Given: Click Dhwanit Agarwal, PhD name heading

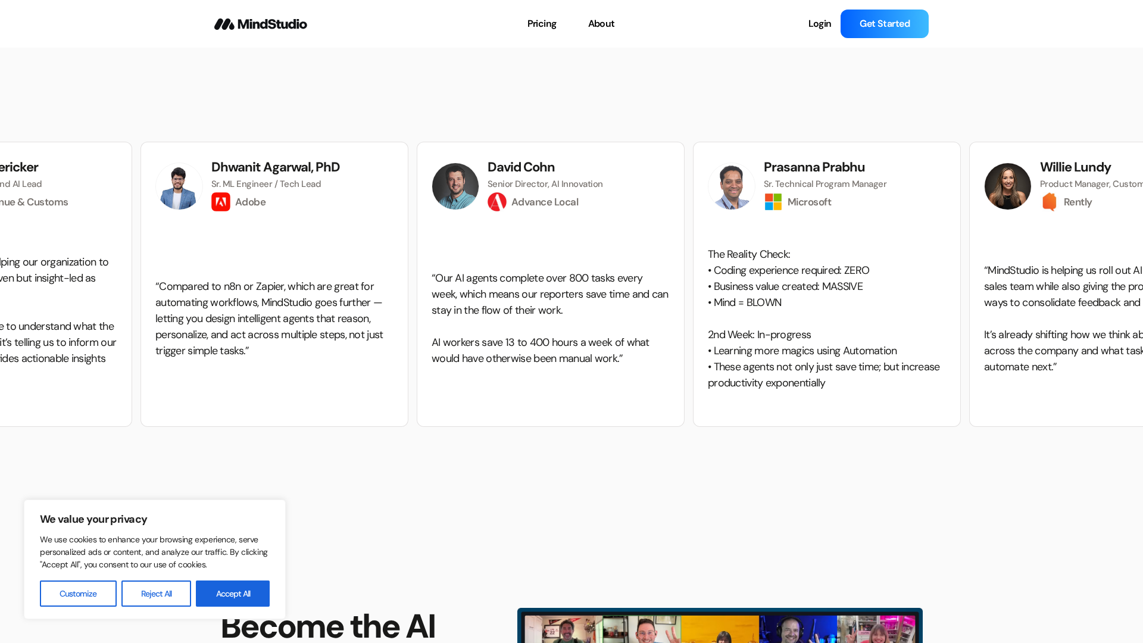Looking at the screenshot, I should click(276, 167).
